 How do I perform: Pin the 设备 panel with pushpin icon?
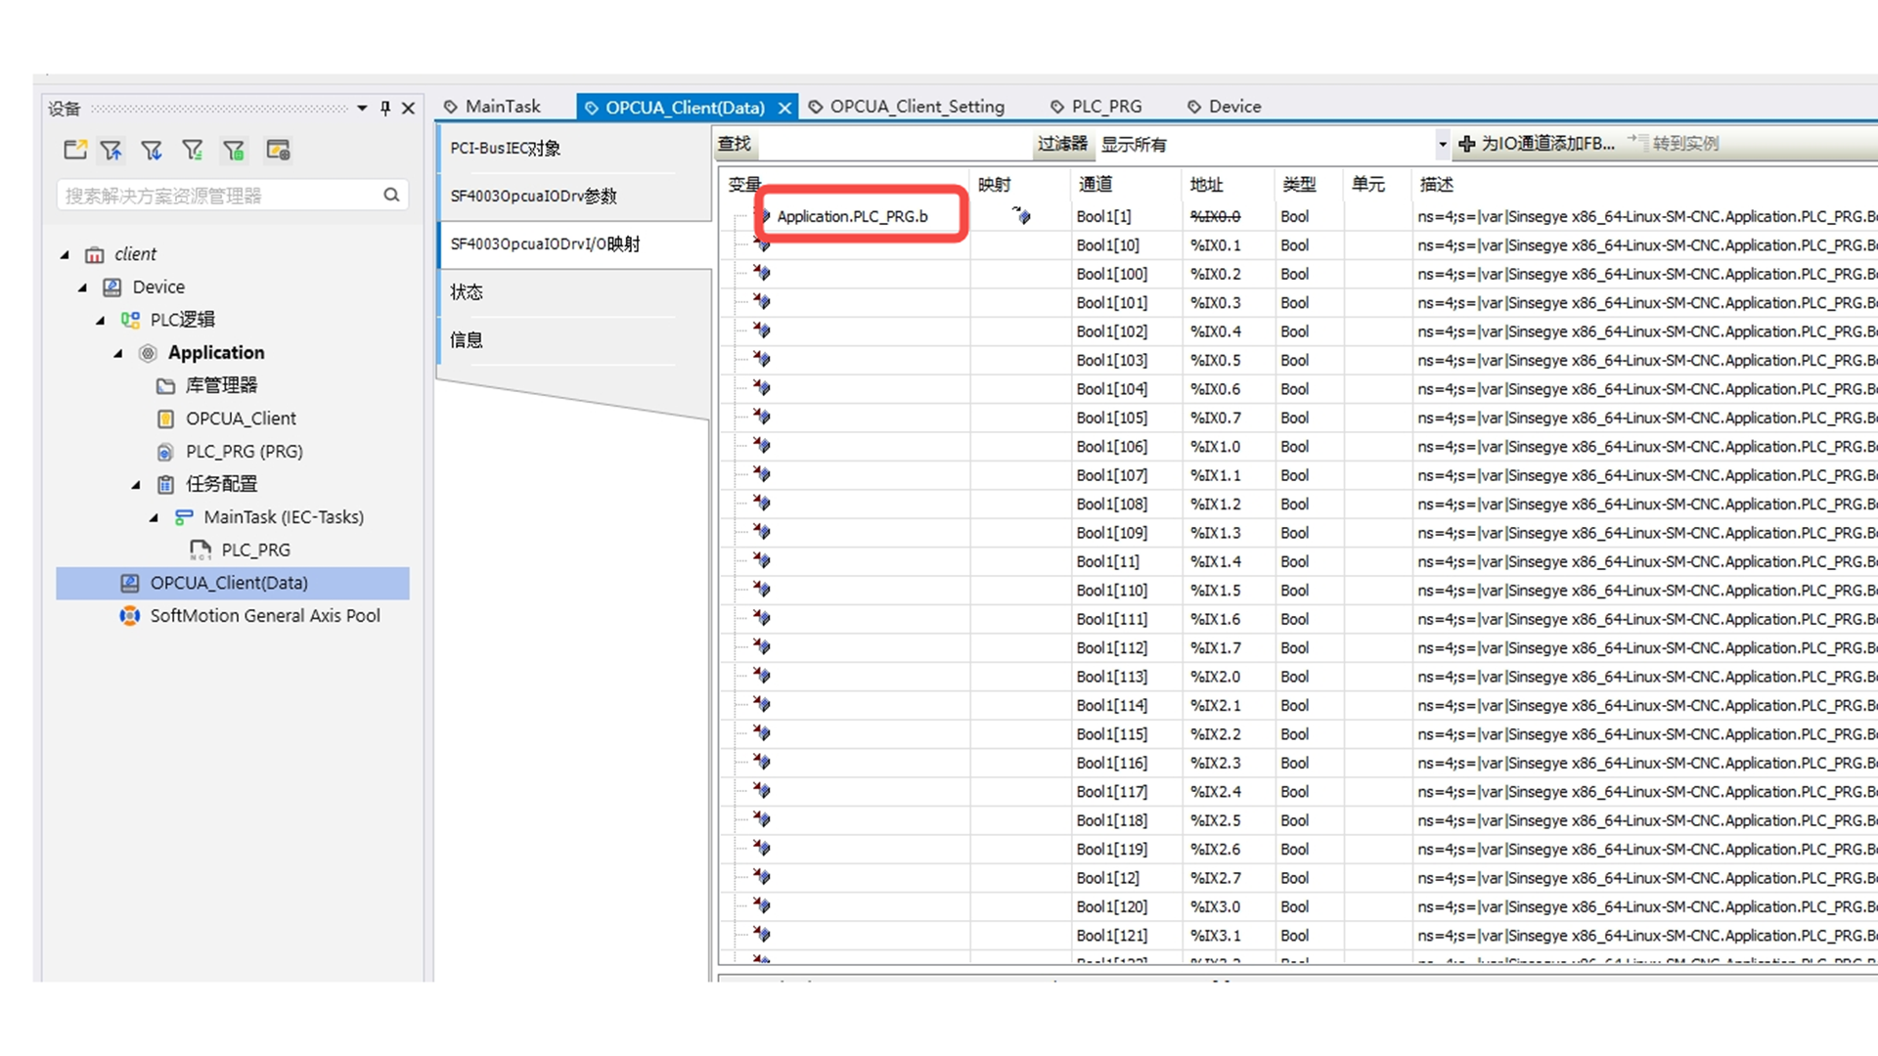point(385,109)
